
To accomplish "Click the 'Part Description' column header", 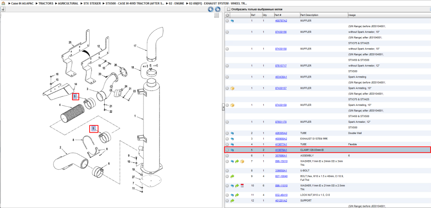I will click(x=309, y=15).
